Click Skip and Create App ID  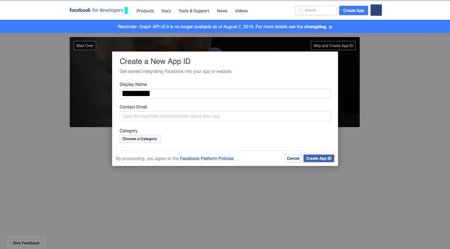coord(333,46)
